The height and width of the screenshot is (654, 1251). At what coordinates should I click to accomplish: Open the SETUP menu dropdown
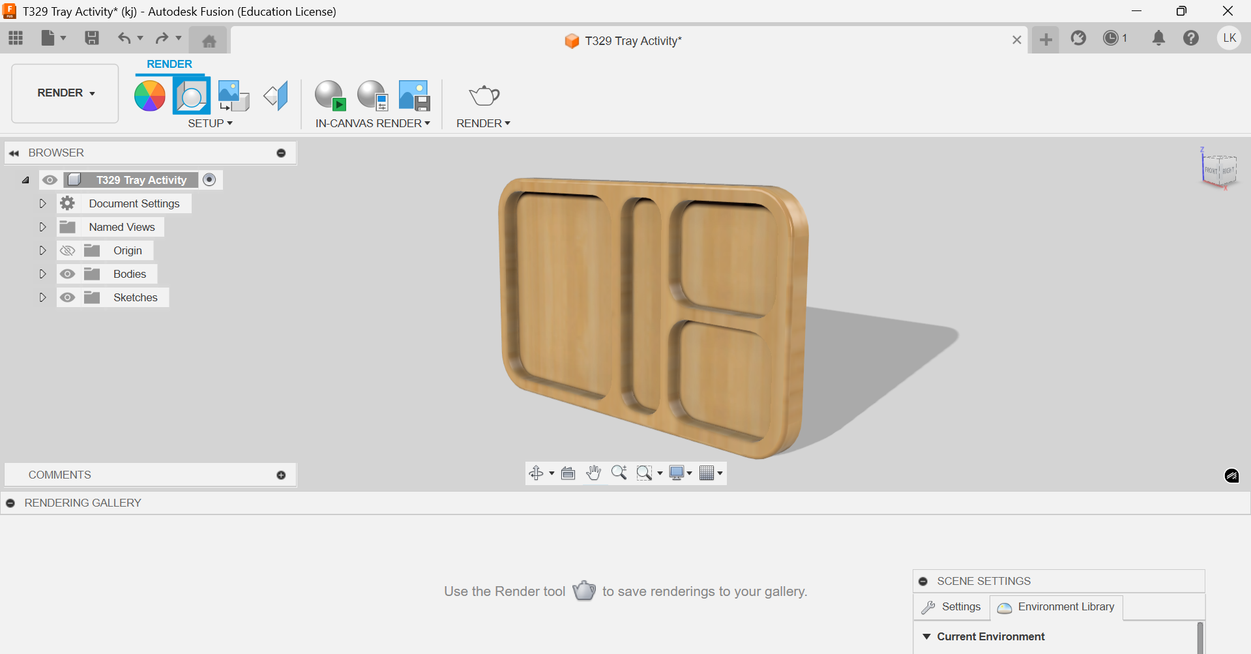(210, 123)
